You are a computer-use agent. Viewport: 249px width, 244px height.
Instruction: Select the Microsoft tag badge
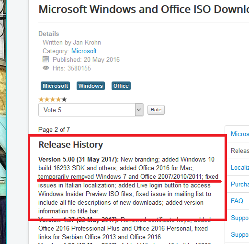click(x=55, y=86)
